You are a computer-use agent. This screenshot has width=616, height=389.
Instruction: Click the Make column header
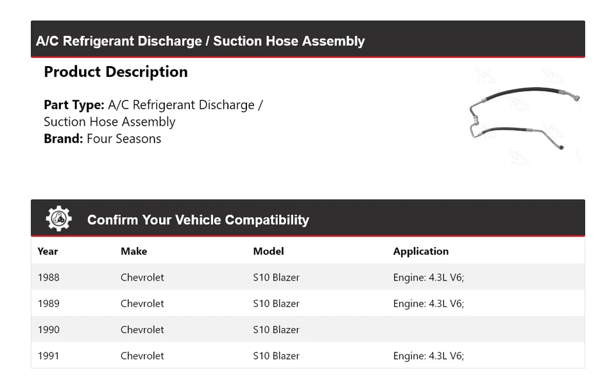point(133,251)
